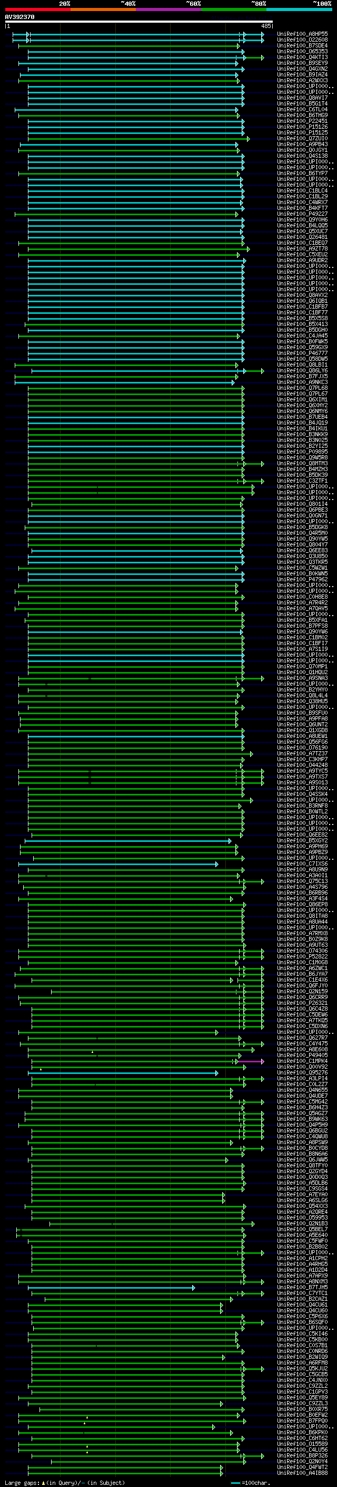Select the UniRef100_B6TYP7 label

coord(302,173)
